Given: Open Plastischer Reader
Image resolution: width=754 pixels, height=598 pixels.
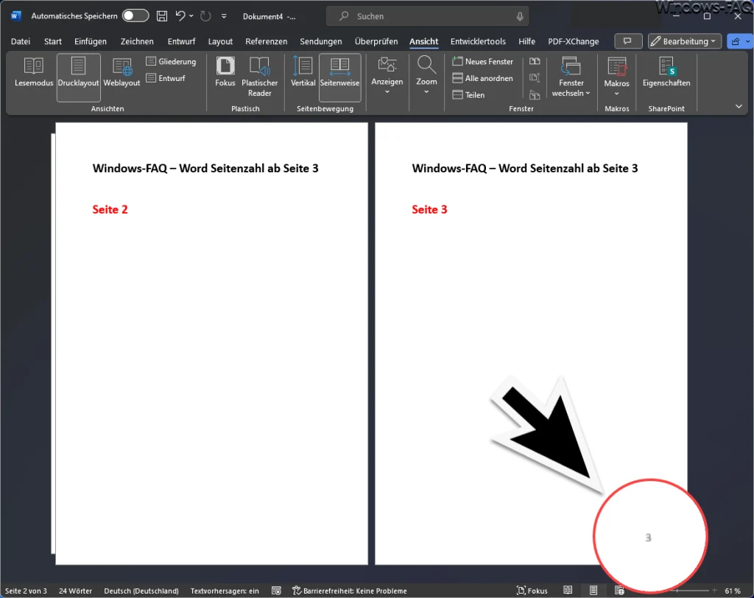Looking at the screenshot, I should pos(260,77).
